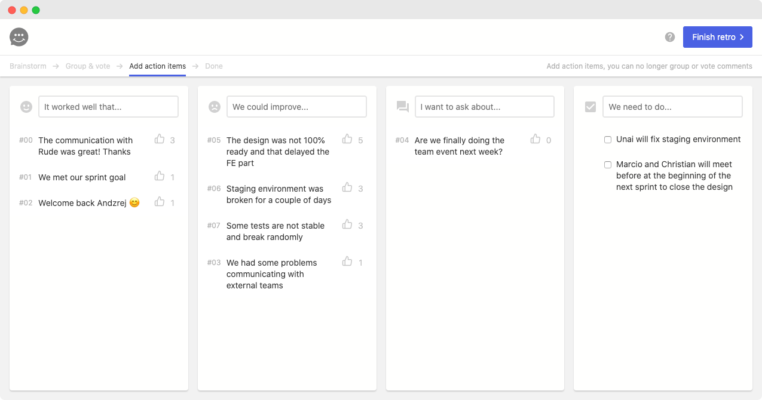Upvote the team event question
The height and width of the screenshot is (400, 762).
(x=535, y=139)
